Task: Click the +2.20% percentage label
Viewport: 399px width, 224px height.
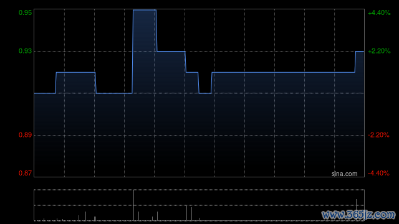Action: (x=379, y=51)
